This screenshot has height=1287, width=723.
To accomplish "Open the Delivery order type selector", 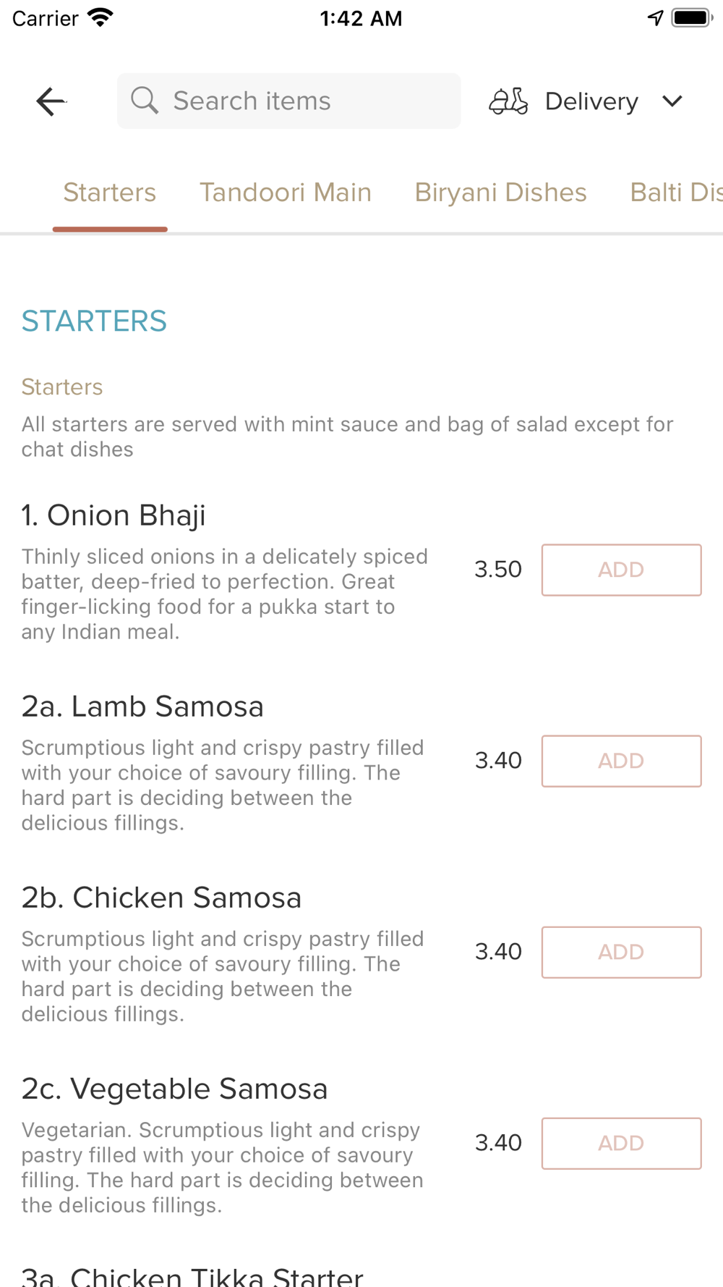I will click(x=591, y=101).
